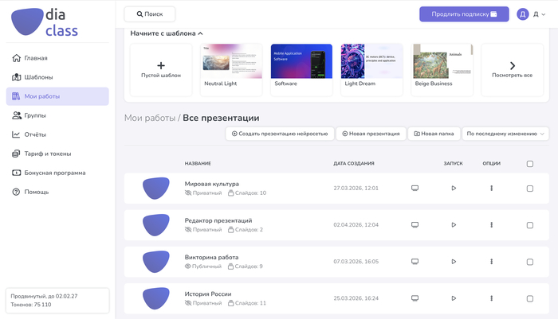Image resolution: width=558 pixels, height=319 pixels.
Task: Click Создать презентацию нейросетью button
Action: coord(280,134)
